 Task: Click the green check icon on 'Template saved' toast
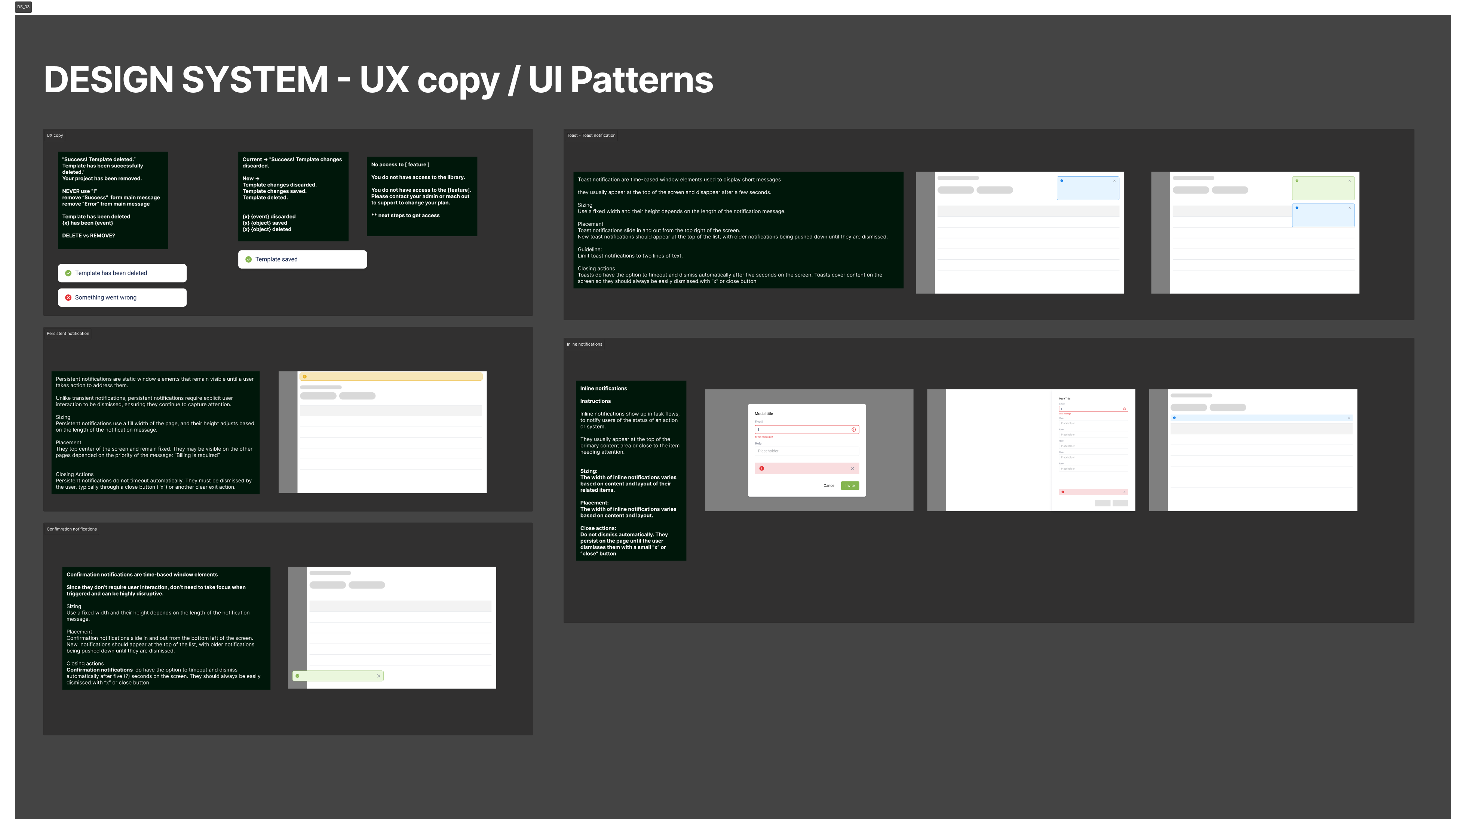[249, 259]
